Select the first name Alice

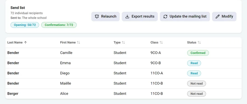[x=64, y=94]
